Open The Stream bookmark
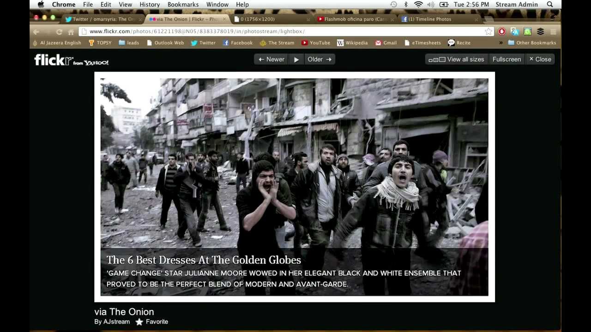 tap(277, 43)
